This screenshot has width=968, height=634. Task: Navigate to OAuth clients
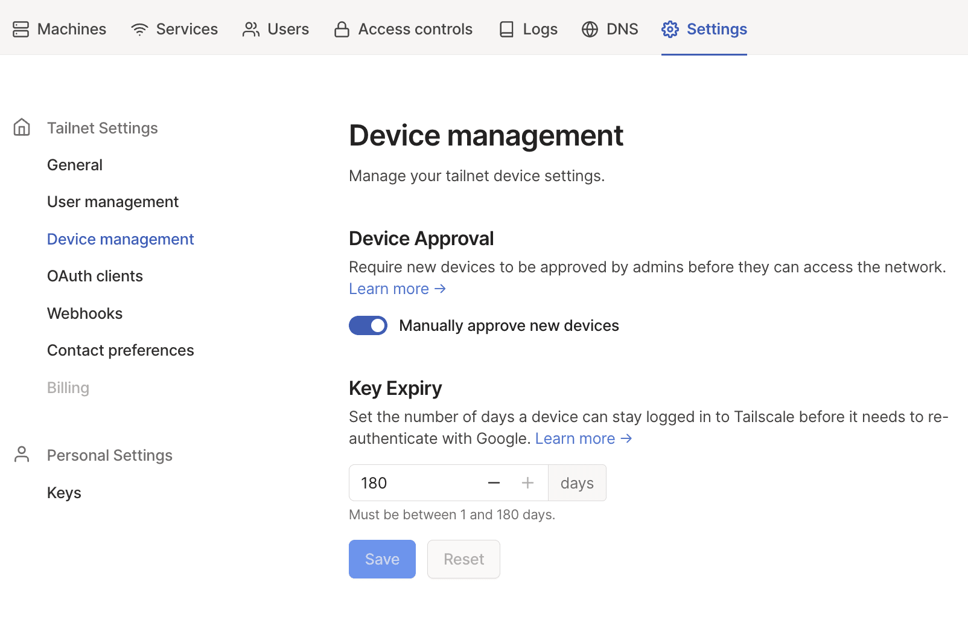click(95, 276)
